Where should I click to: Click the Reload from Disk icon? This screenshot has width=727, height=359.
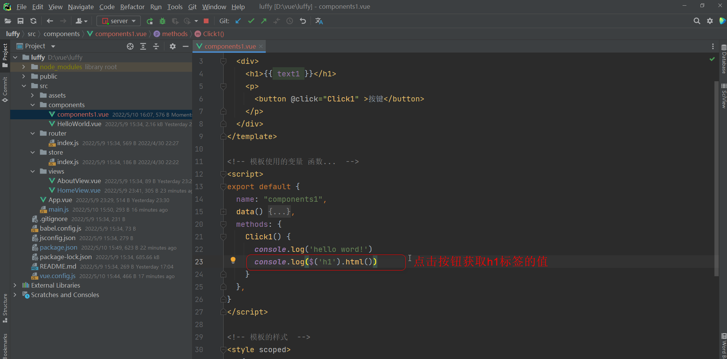pos(33,21)
